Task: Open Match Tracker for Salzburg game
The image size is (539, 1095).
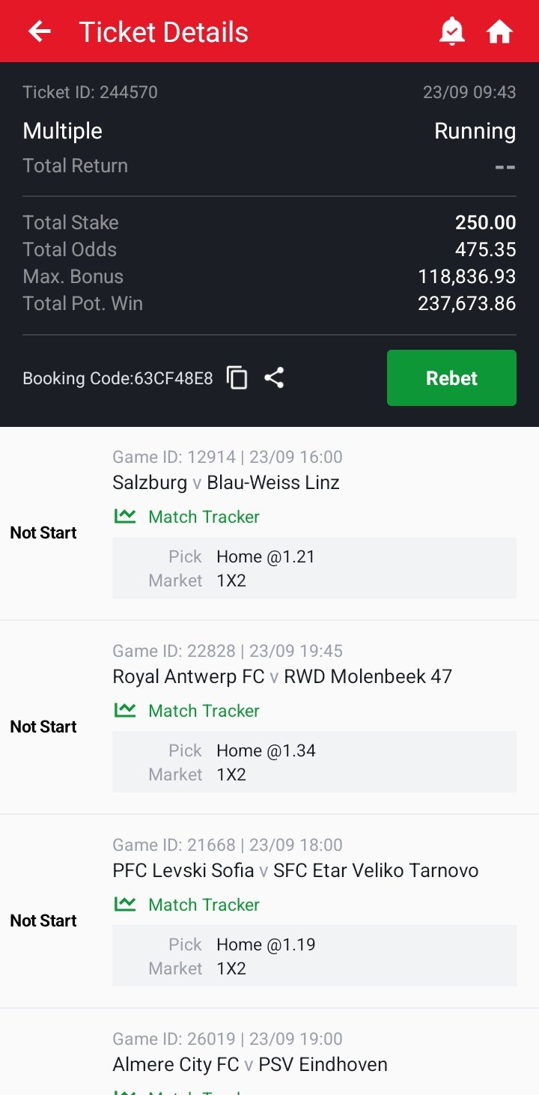Action: tap(204, 517)
